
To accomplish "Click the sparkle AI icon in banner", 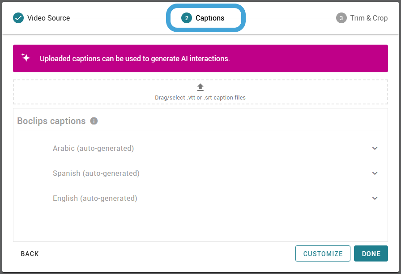I will tap(26, 58).
